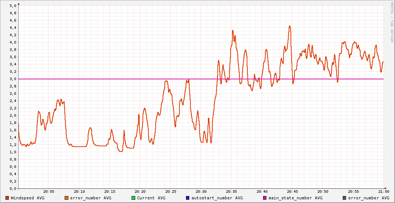Click the 20:30 time axis label
Image resolution: width=395 pixels, height=203 pixels.
pyautogui.click(x=201, y=192)
